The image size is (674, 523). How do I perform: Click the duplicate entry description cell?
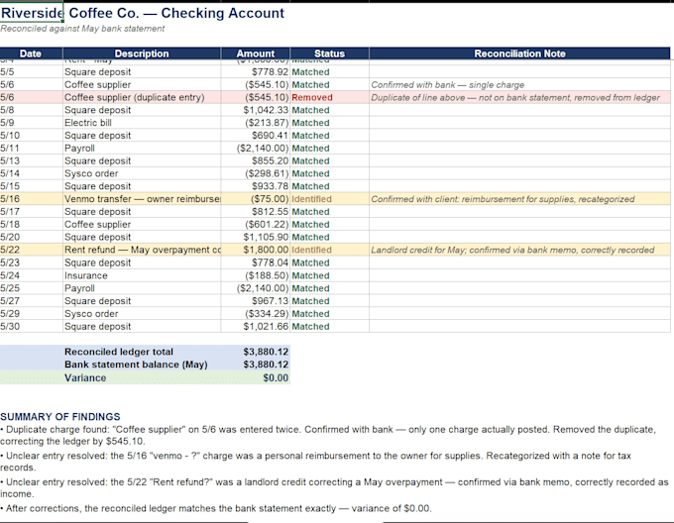tap(142, 97)
